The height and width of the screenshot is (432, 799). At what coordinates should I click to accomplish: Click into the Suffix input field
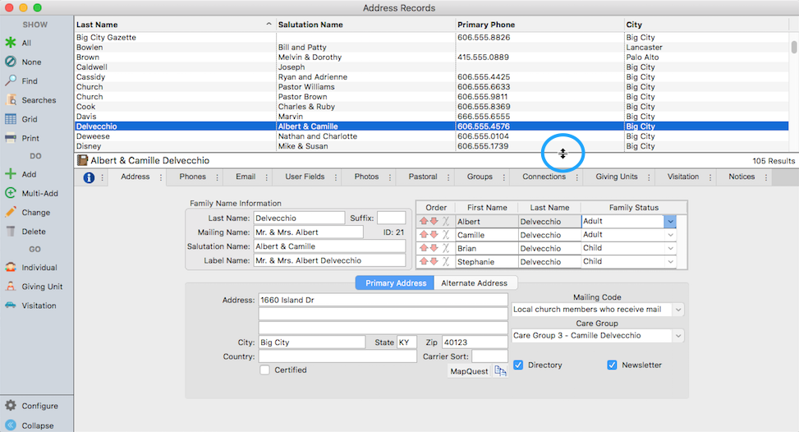click(x=391, y=218)
